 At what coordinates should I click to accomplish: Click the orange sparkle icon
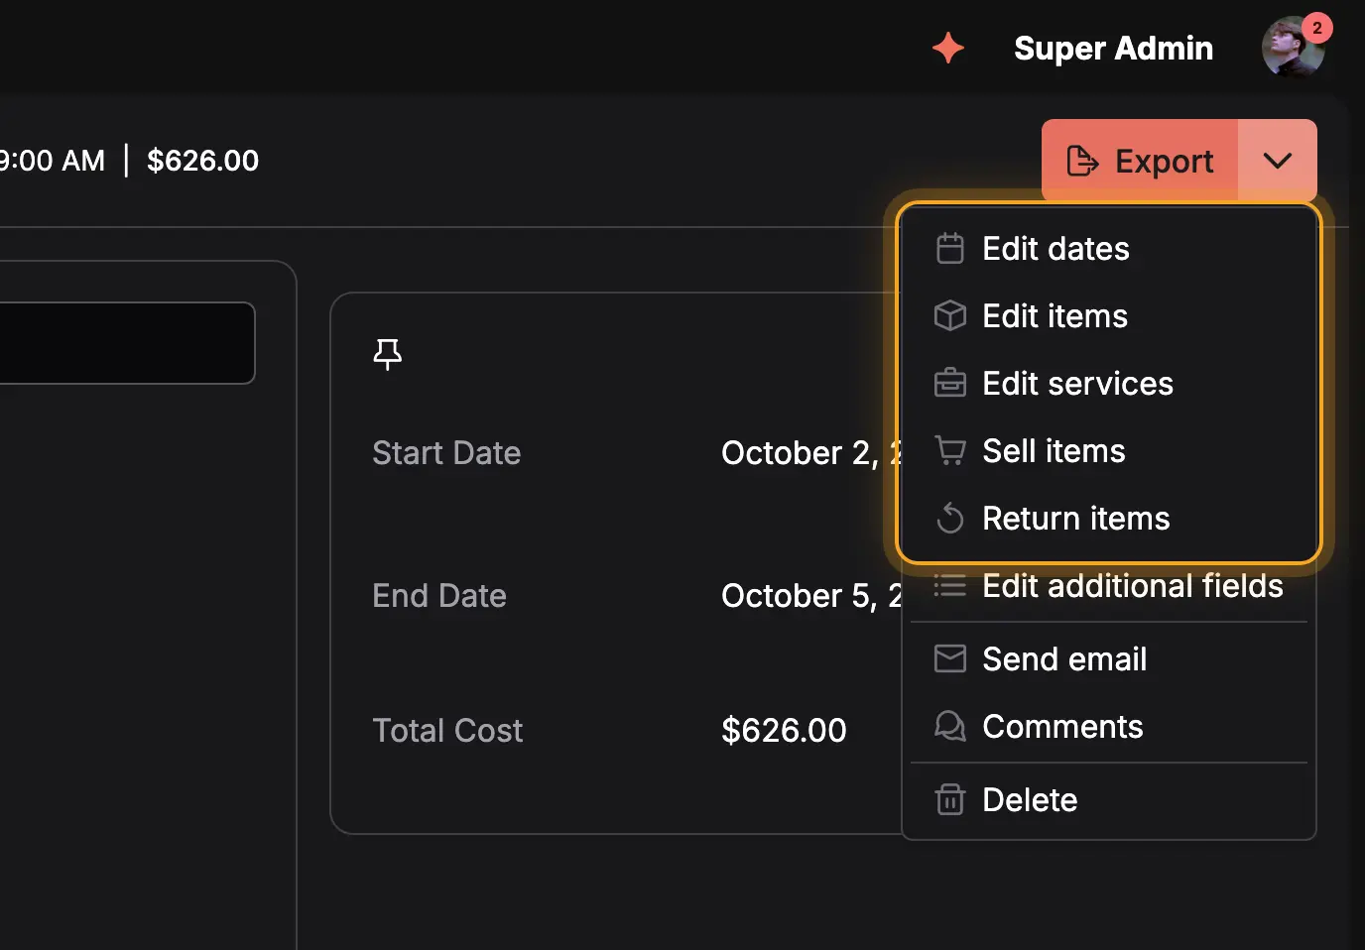coord(948,48)
